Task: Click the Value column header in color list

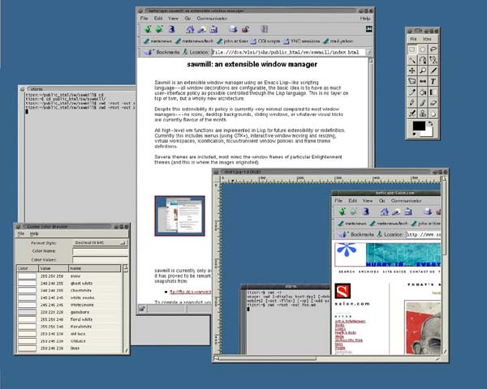Action: click(54, 268)
